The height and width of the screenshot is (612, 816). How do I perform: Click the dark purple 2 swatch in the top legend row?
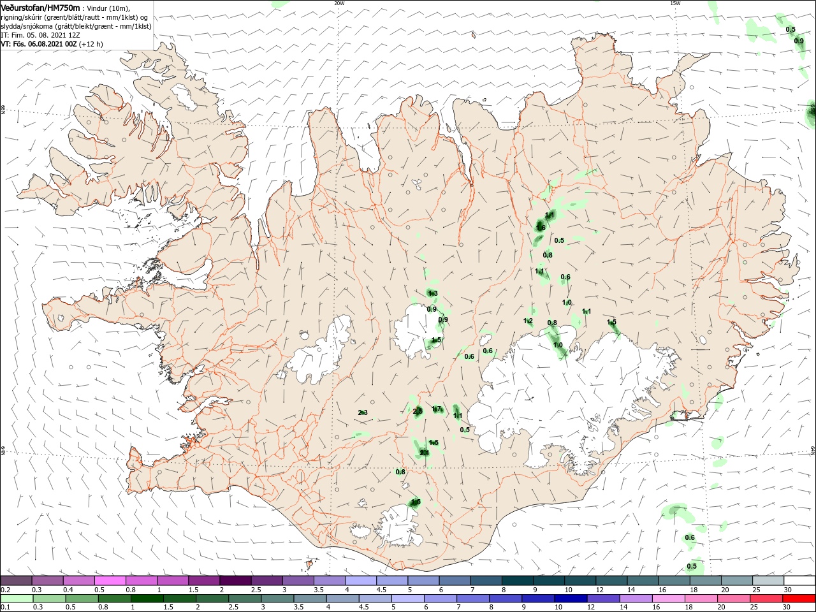click(x=235, y=580)
